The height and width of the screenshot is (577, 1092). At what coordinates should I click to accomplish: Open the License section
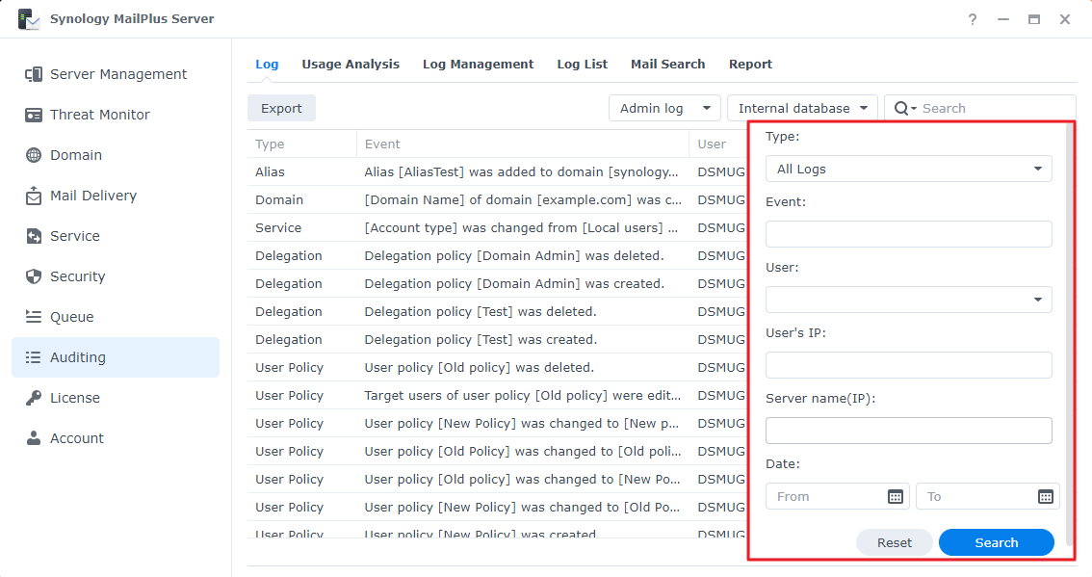(x=73, y=397)
